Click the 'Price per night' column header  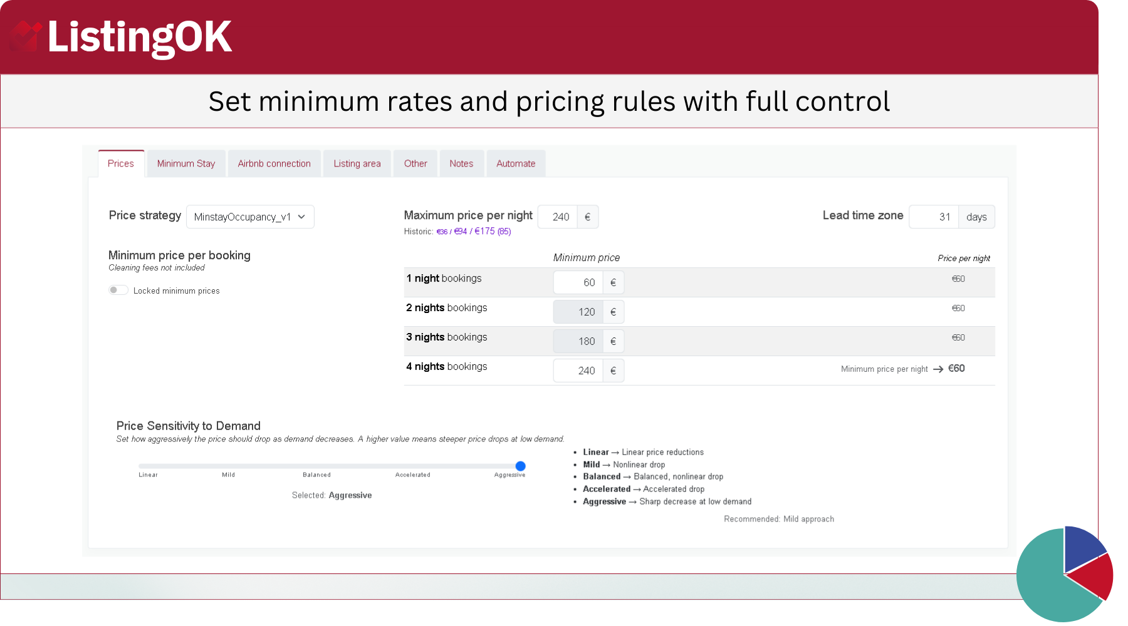tap(964, 258)
